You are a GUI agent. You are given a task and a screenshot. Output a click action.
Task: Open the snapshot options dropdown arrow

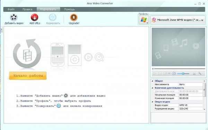pyautogui.click(x=169, y=73)
